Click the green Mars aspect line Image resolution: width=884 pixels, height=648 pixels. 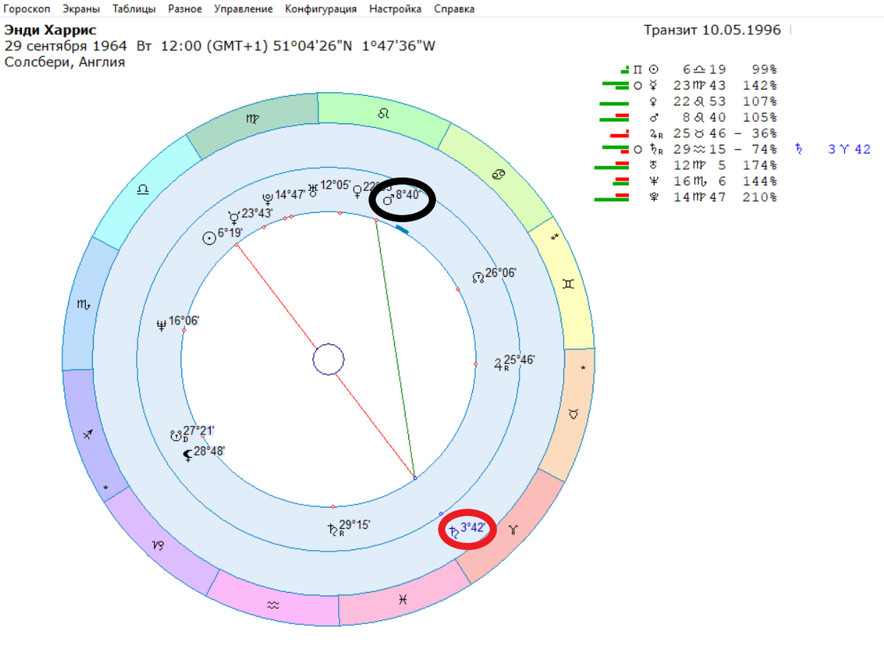[x=396, y=349]
